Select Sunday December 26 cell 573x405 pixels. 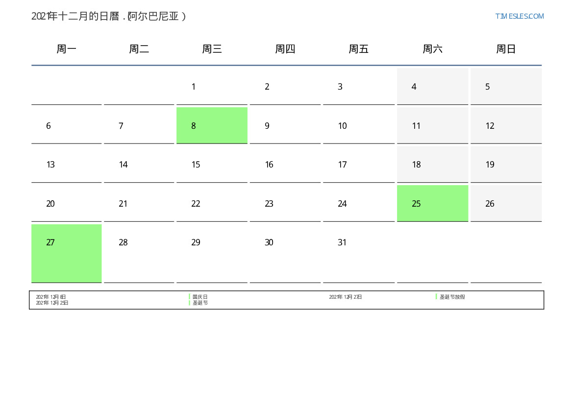pos(506,203)
